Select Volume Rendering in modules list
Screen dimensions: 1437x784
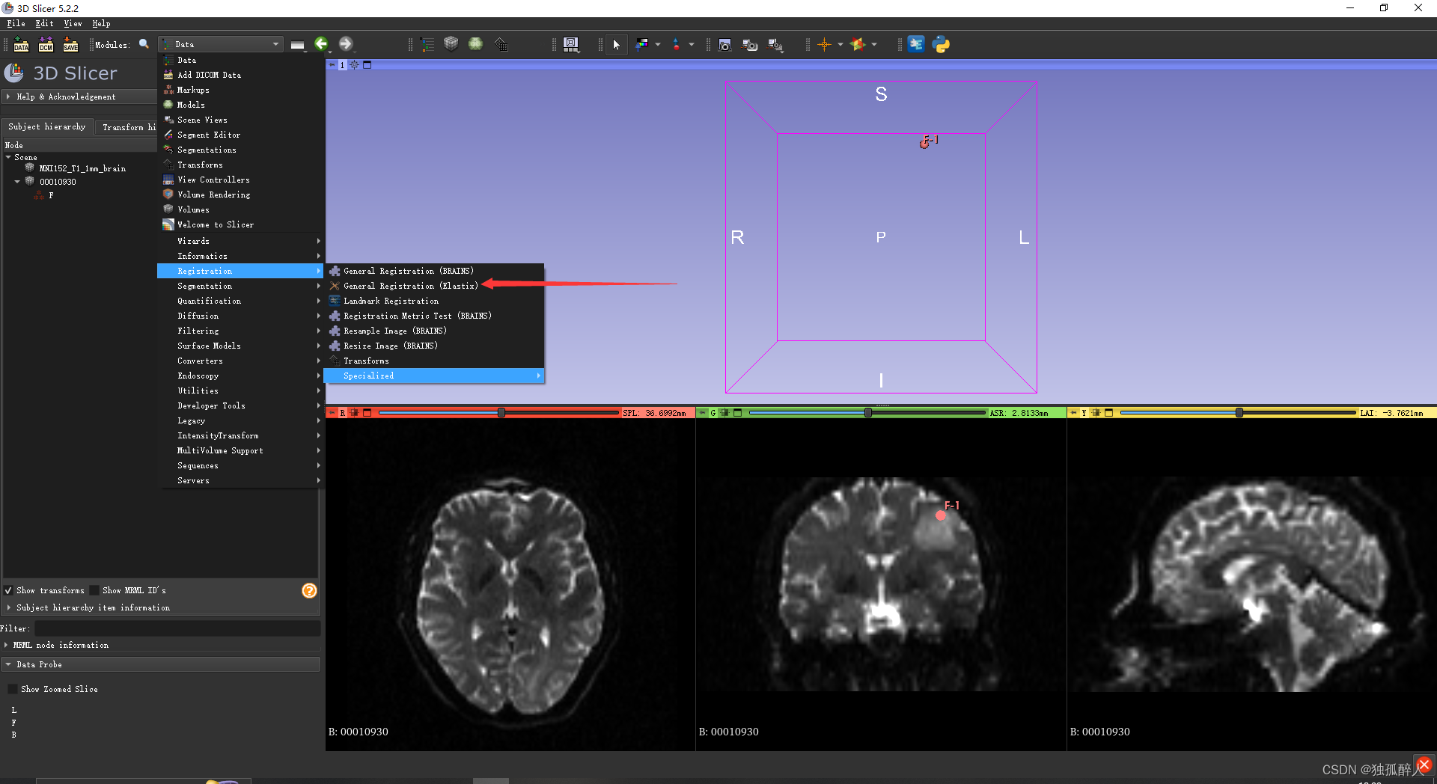coord(241,195)
